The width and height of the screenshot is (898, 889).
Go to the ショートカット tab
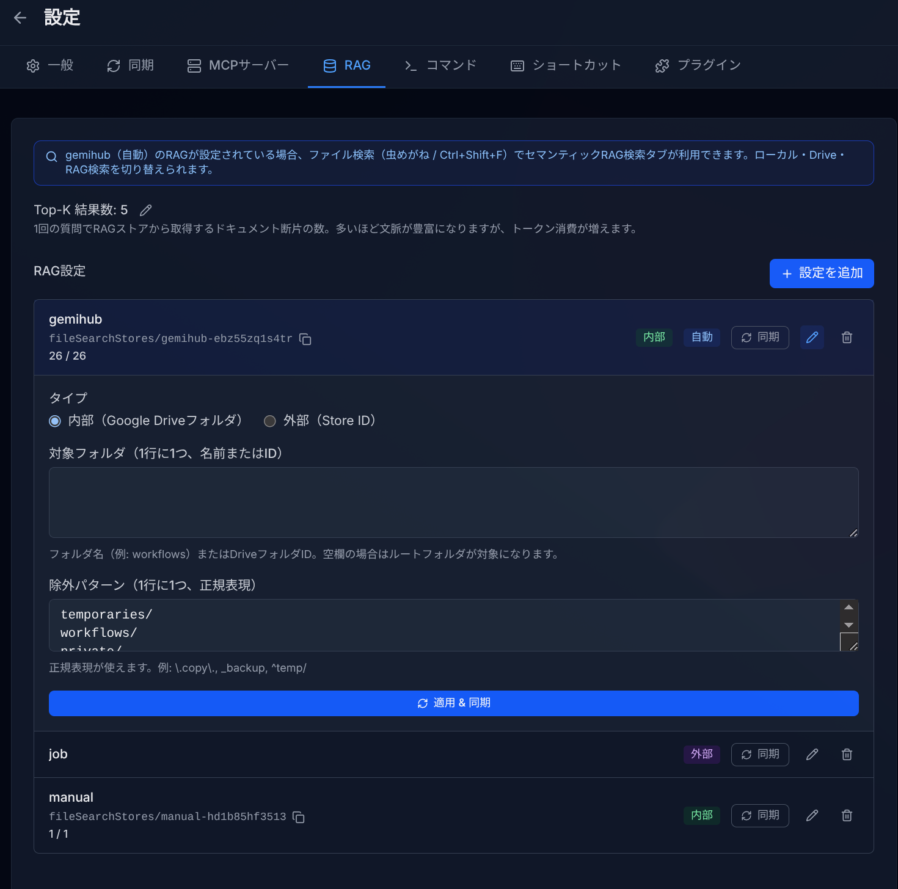pos(566,66)
